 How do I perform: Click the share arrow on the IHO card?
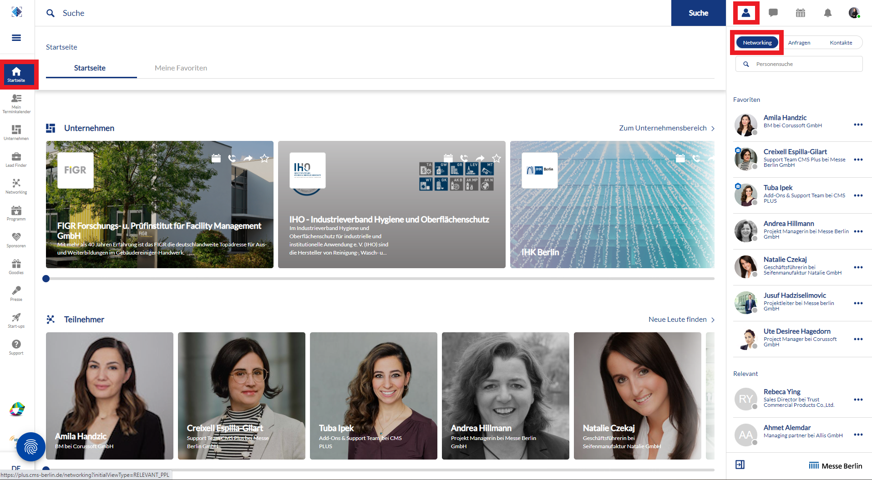coord(480,158)
